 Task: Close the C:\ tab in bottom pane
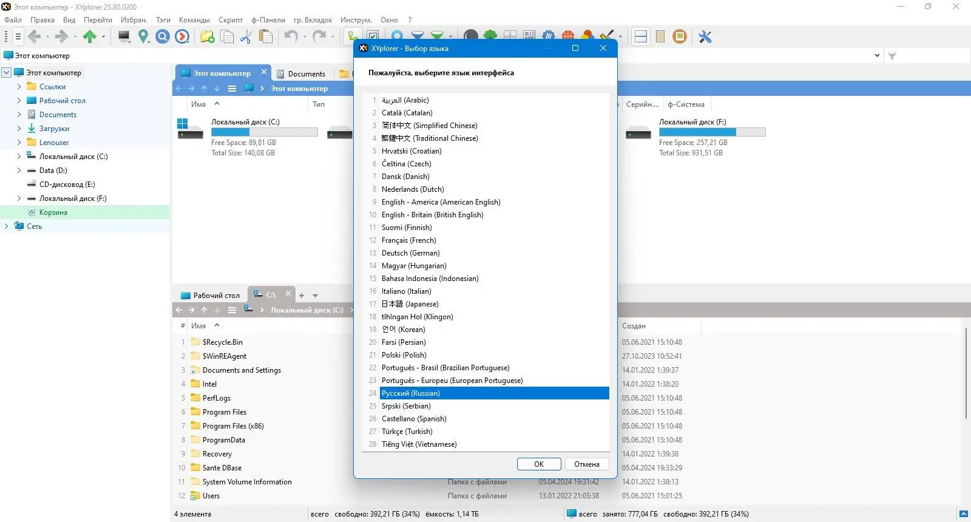(288, 294)
